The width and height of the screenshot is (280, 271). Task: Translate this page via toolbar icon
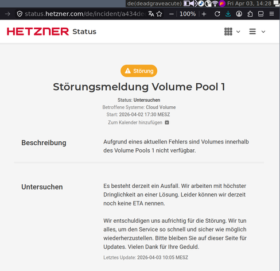pos(151,14)
